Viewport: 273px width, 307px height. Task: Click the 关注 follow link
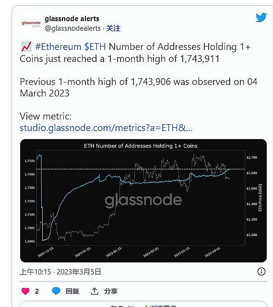113,28
